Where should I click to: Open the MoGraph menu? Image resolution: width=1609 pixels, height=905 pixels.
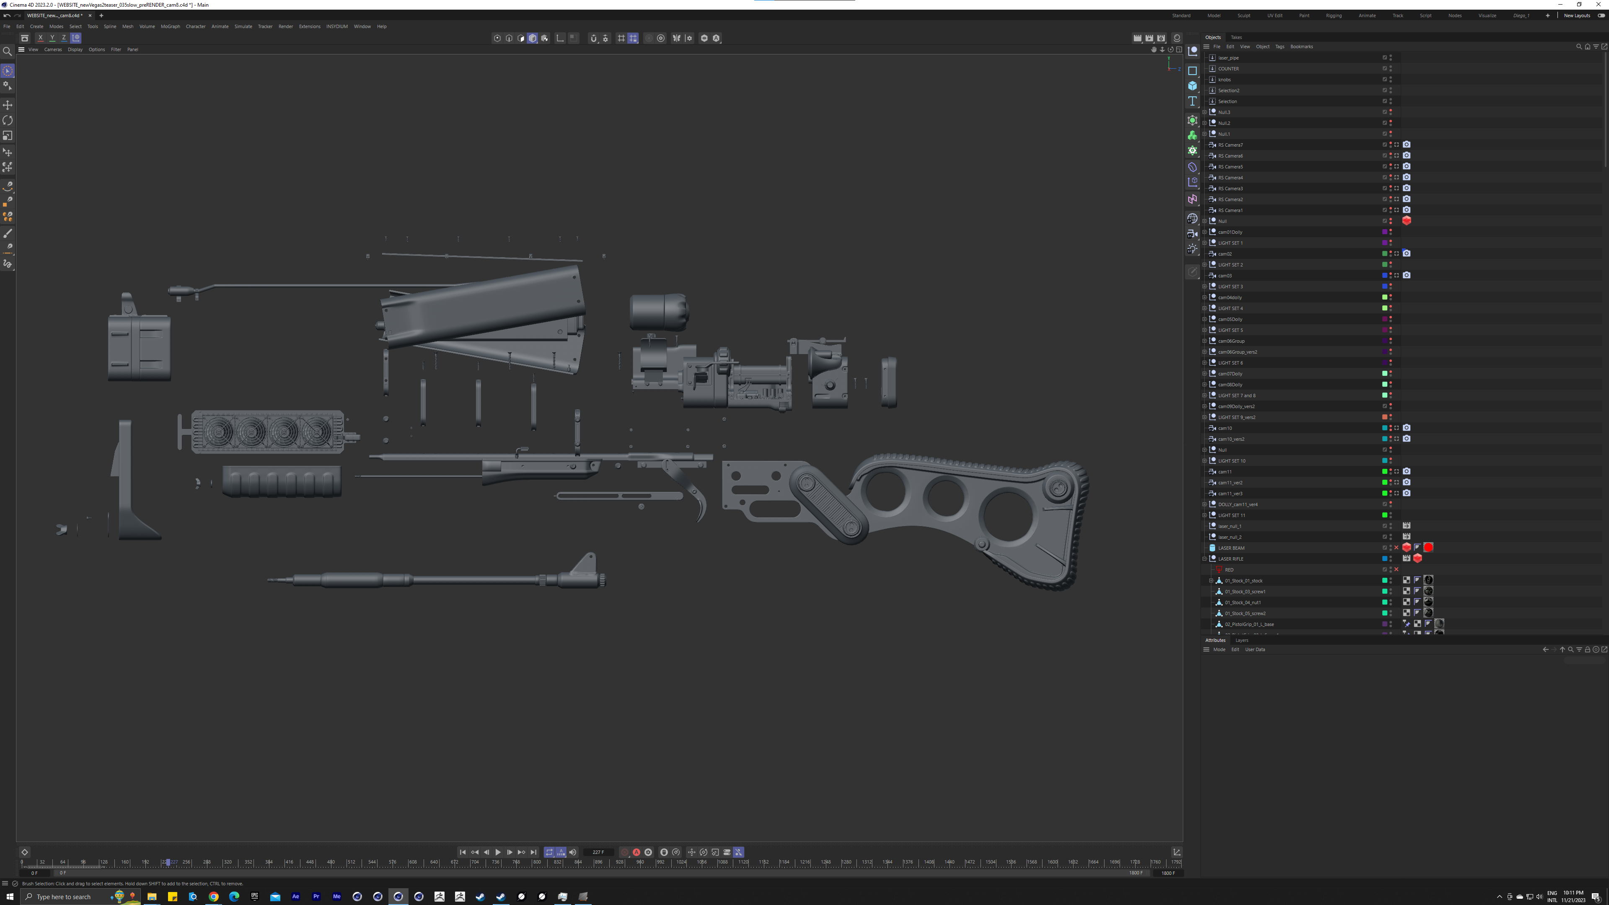click(x=170, y=26)
